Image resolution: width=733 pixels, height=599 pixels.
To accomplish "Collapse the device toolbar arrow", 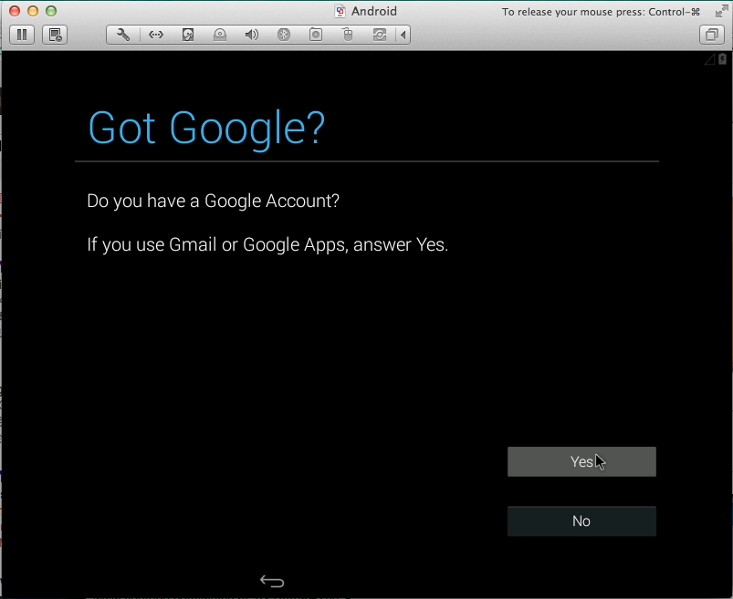I will point(403,35).
